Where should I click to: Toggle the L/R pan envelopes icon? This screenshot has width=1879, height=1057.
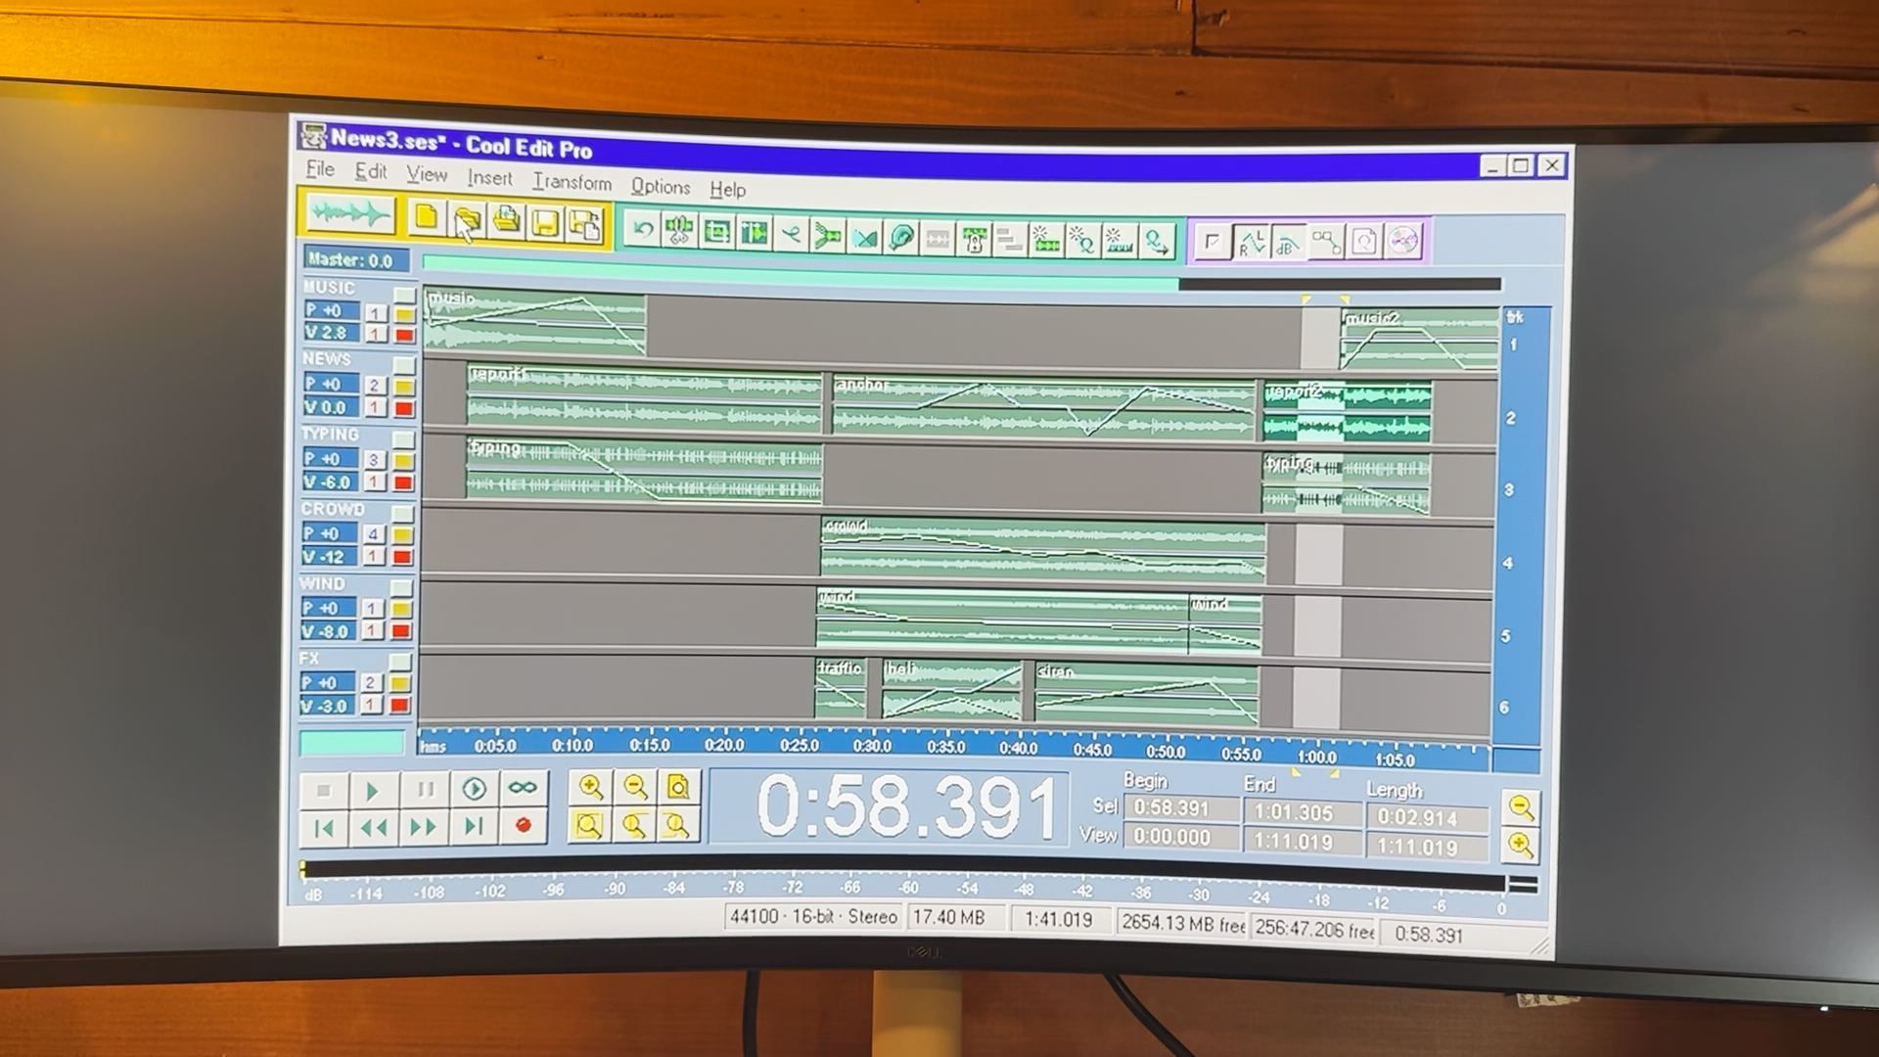tap(1251, 241)
